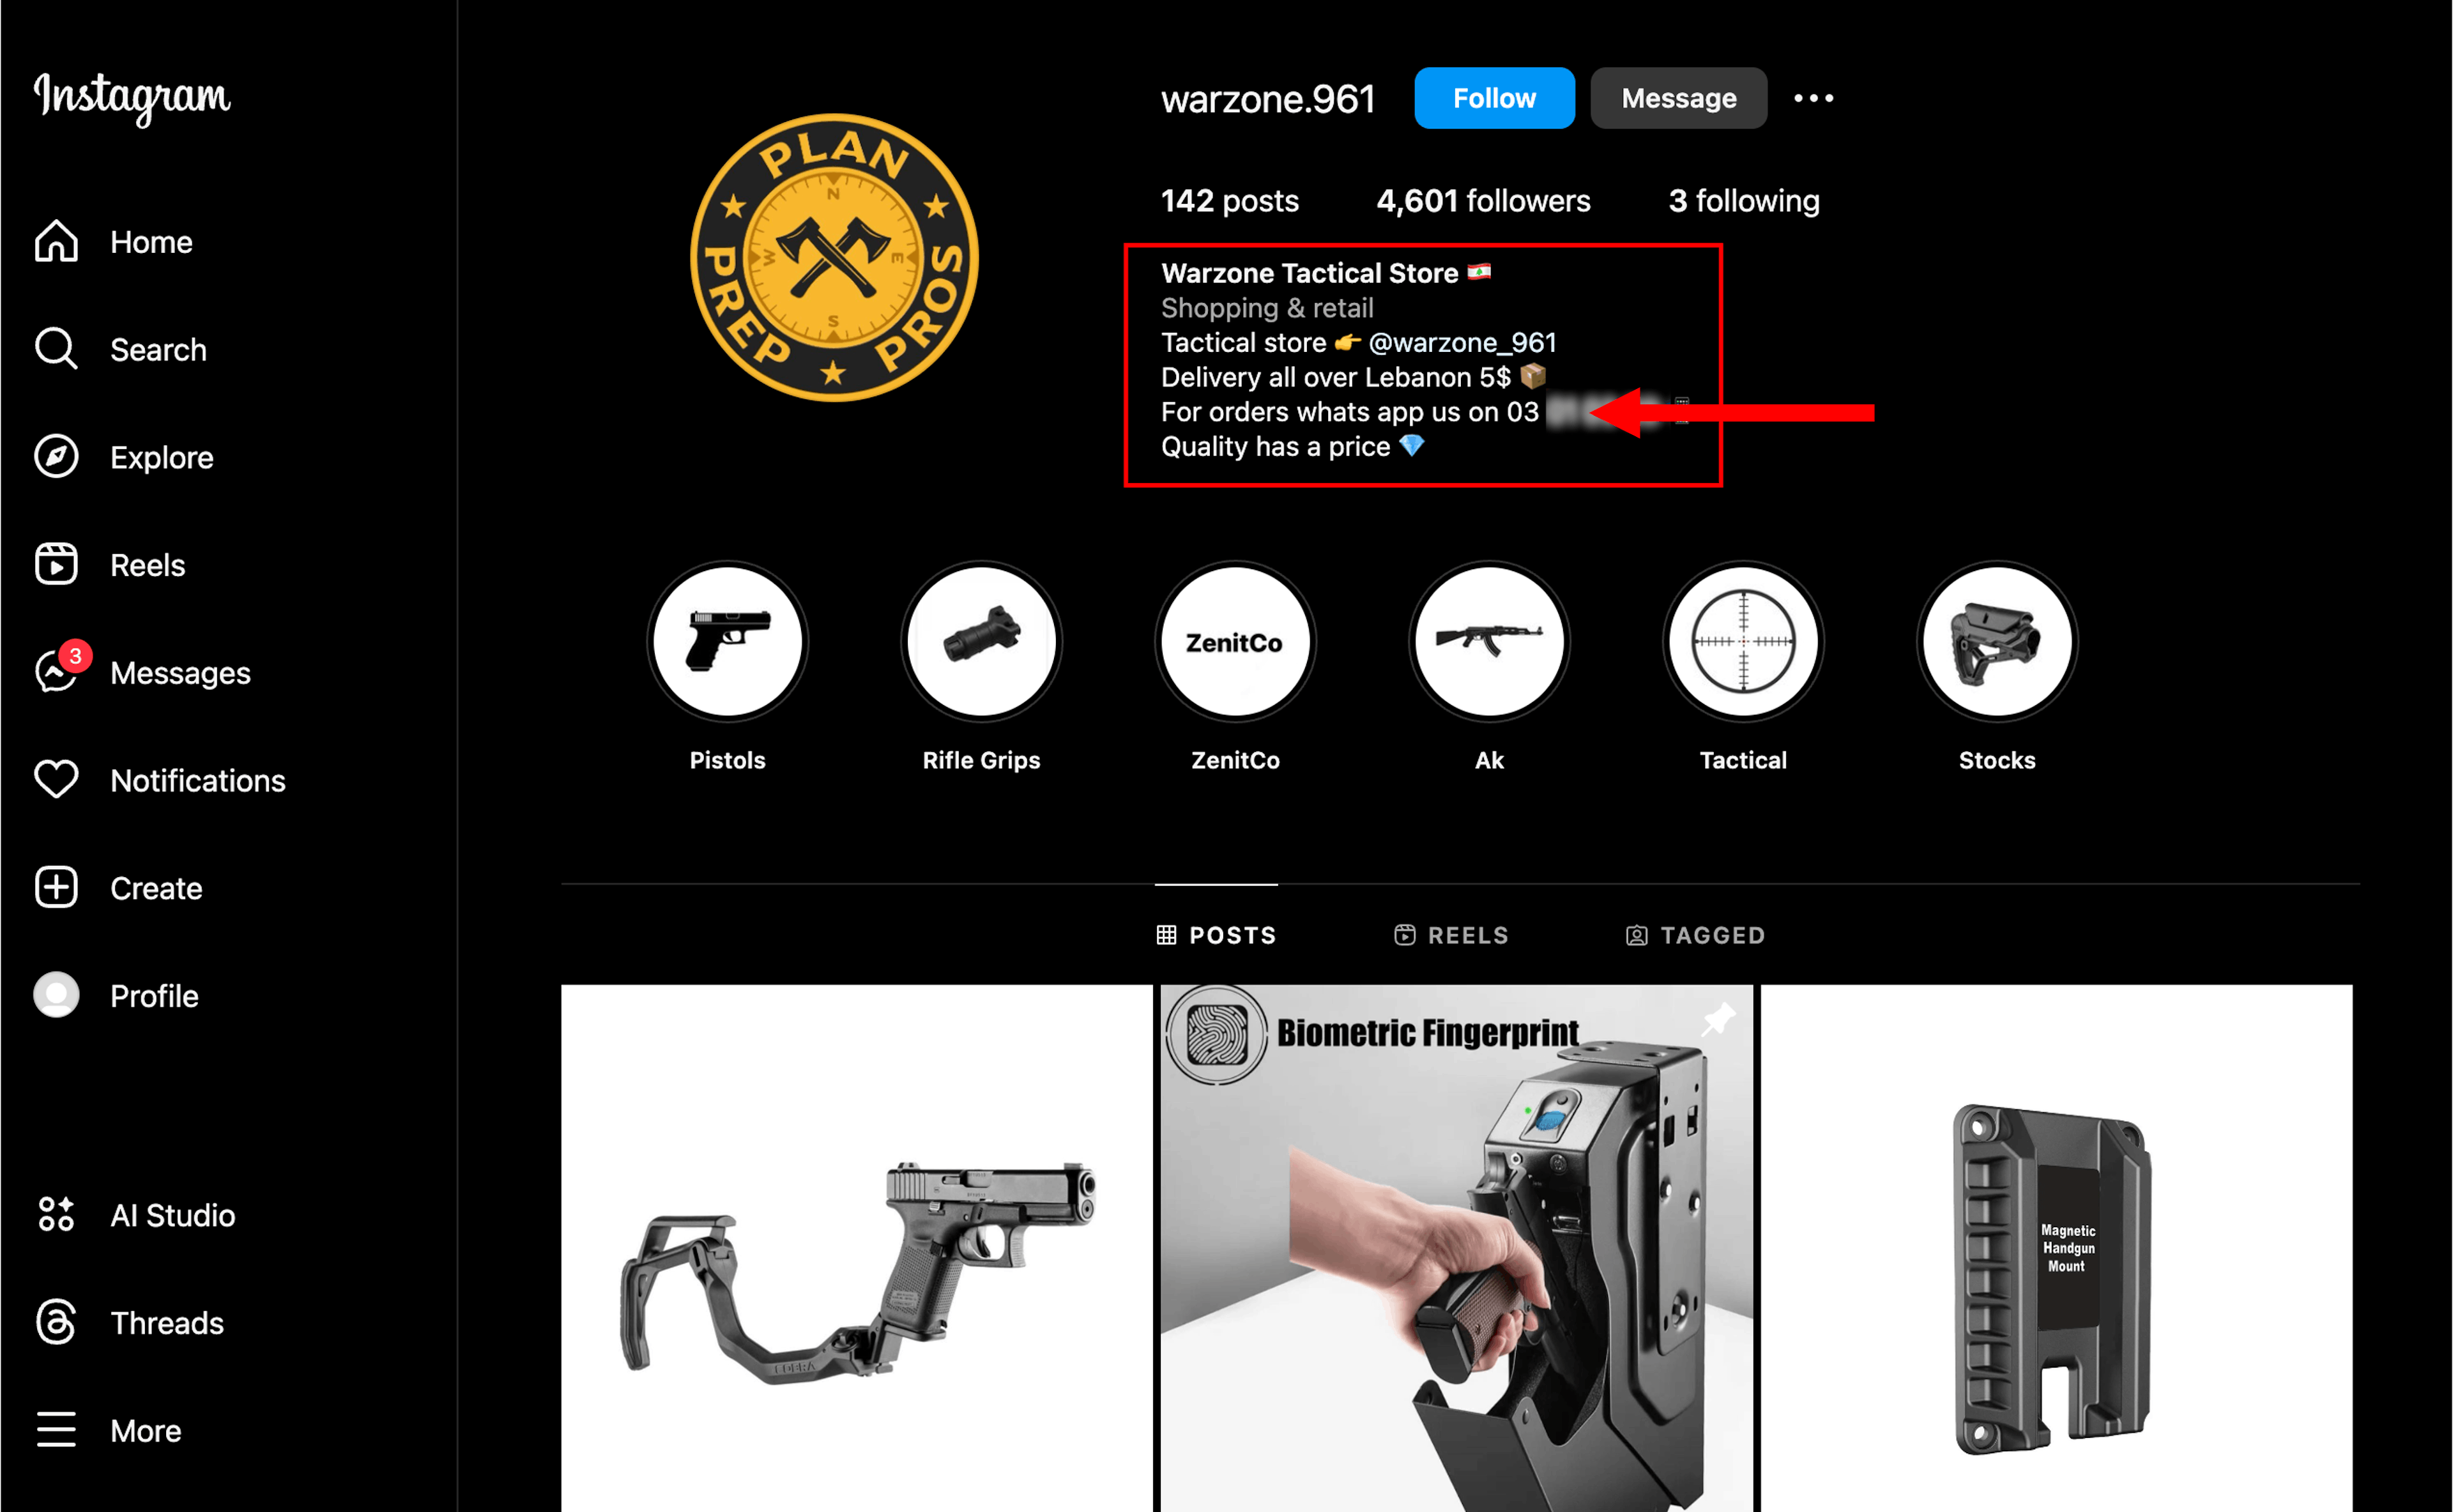Open Messages with 3 unread badge
This screenshot has width=2453, height=1512.
click(142, 672)
